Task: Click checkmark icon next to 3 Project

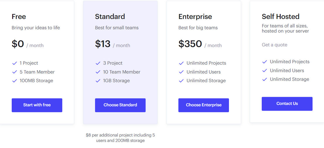Action: 98,63
